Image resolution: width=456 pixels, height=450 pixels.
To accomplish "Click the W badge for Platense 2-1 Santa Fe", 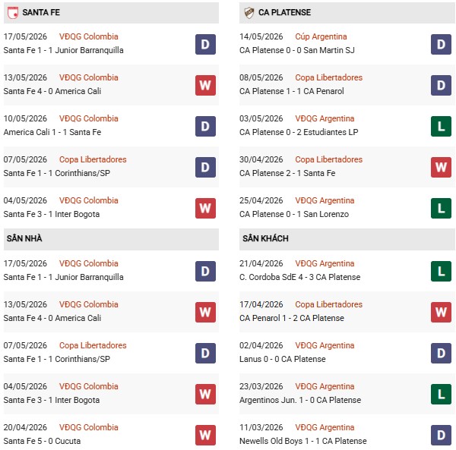I will [441, 167].
